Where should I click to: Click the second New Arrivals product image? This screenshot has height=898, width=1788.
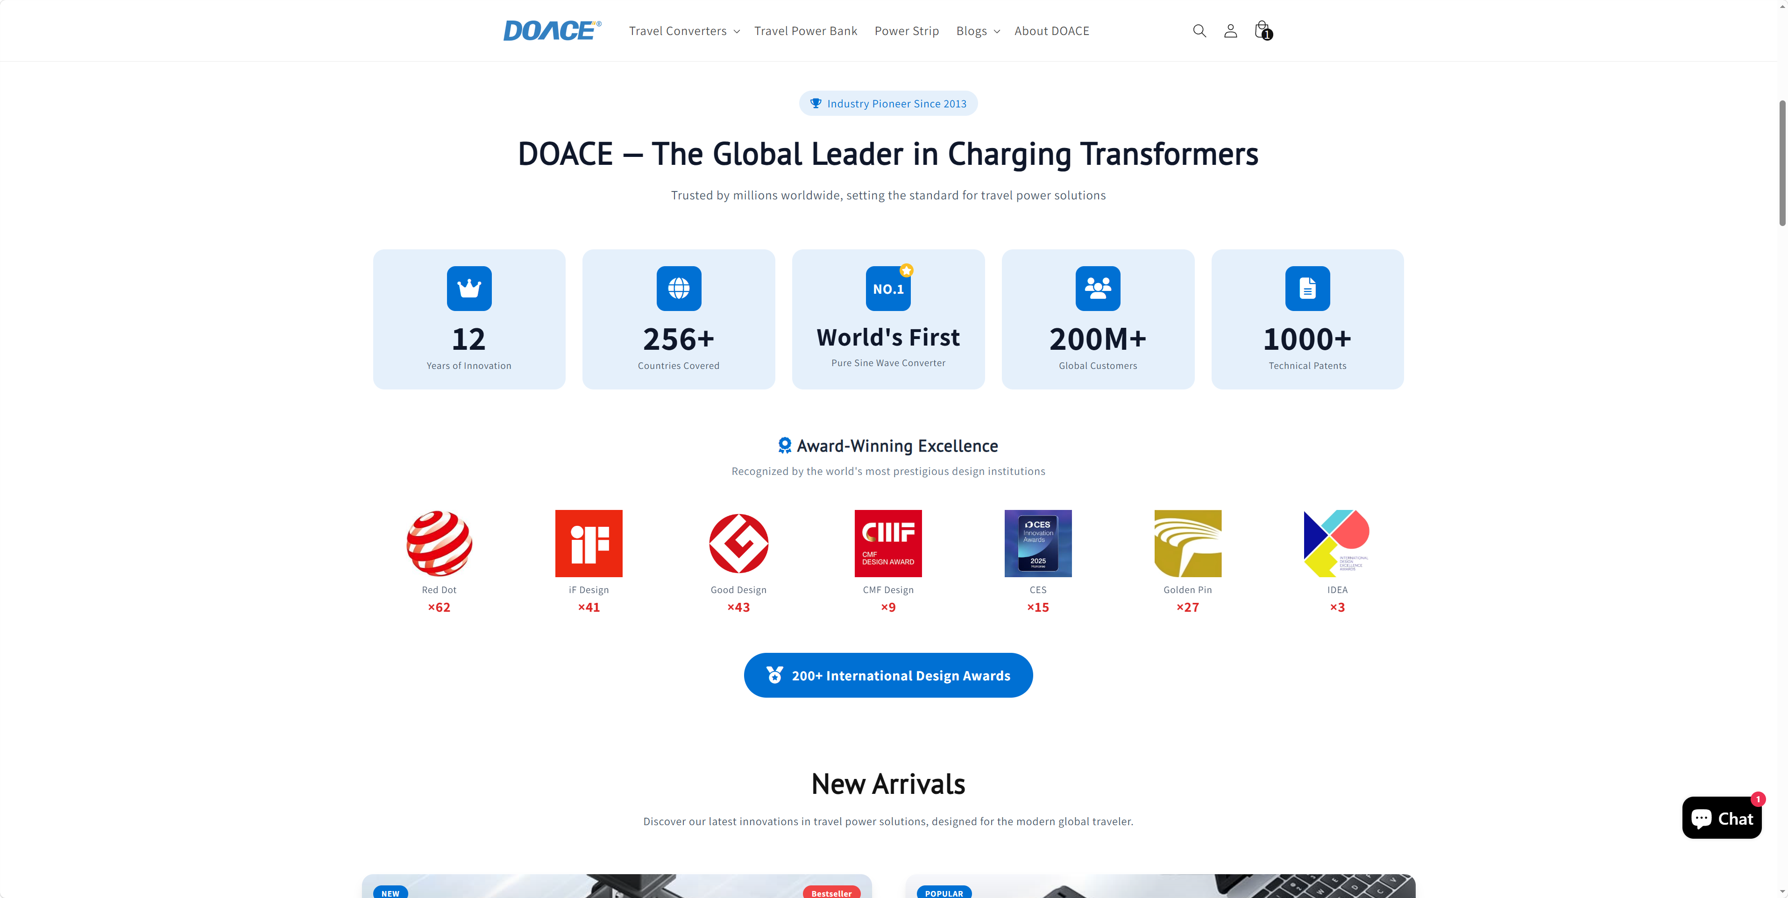(x=1160, y=885)
